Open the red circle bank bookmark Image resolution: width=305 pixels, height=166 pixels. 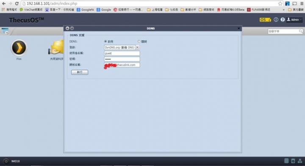click(x=128, y=9)
